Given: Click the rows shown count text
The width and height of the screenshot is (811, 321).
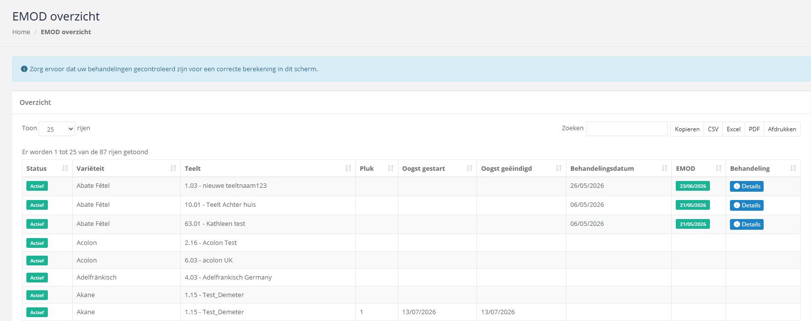Looking at the screenshot, I should [85, 152].
